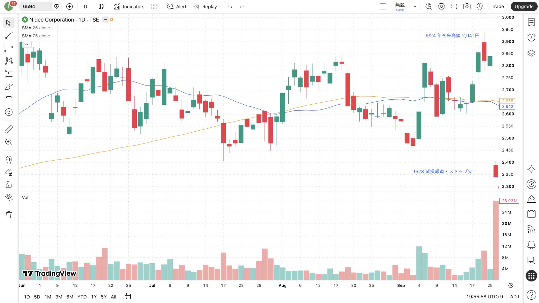Image resolution: width=539 pixels, height=303 pixels.
Task: Toggle fullscreen mode
Action: click(454, 6)
